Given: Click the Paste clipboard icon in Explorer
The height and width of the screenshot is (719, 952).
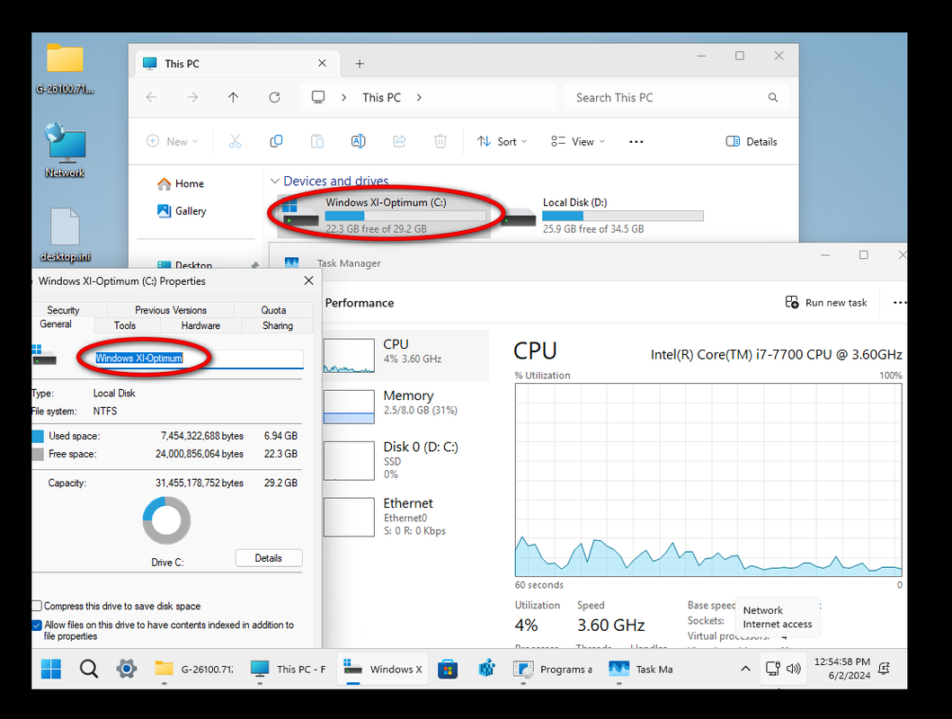Looking at the screenshot, I should pyautogui.click(x=317, y=141).
